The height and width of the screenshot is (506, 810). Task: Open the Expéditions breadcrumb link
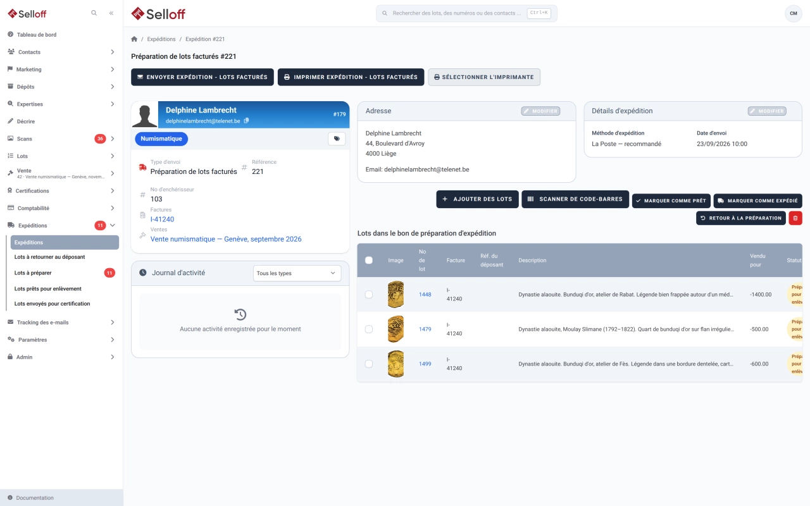click(x=161, y=39)
